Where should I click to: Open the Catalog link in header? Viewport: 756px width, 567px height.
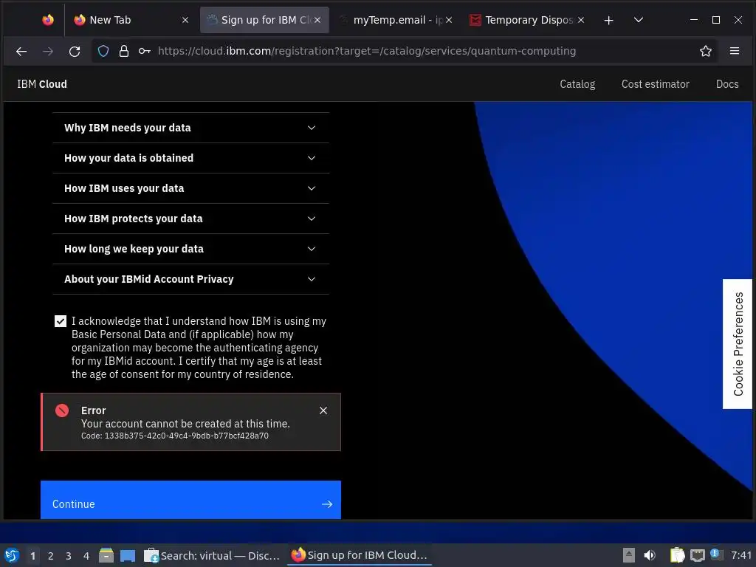[x=577, y=84]
